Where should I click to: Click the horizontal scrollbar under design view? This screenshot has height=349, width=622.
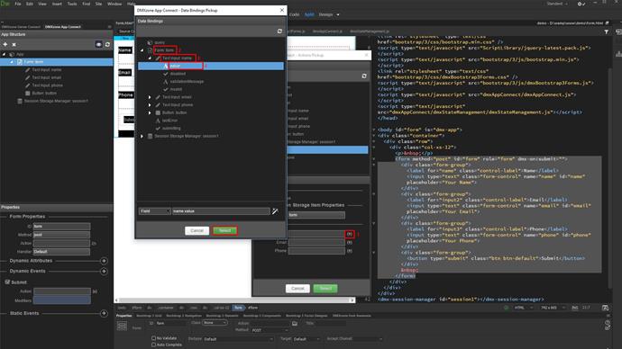click(235, 300)
